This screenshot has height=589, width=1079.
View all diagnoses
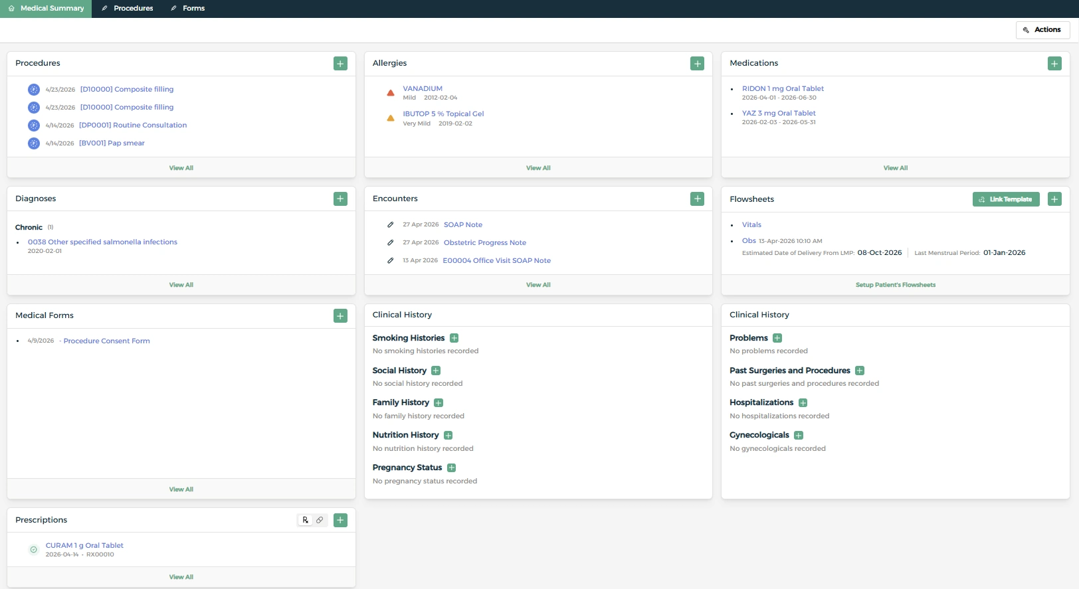(181, 285)
